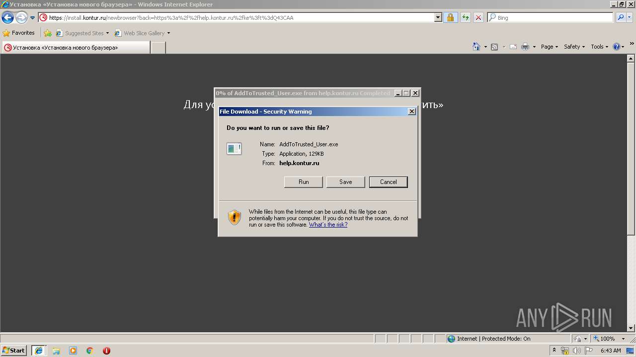Expand the address bar history dropdown
636x357 pixels.
tap(438, 18)
